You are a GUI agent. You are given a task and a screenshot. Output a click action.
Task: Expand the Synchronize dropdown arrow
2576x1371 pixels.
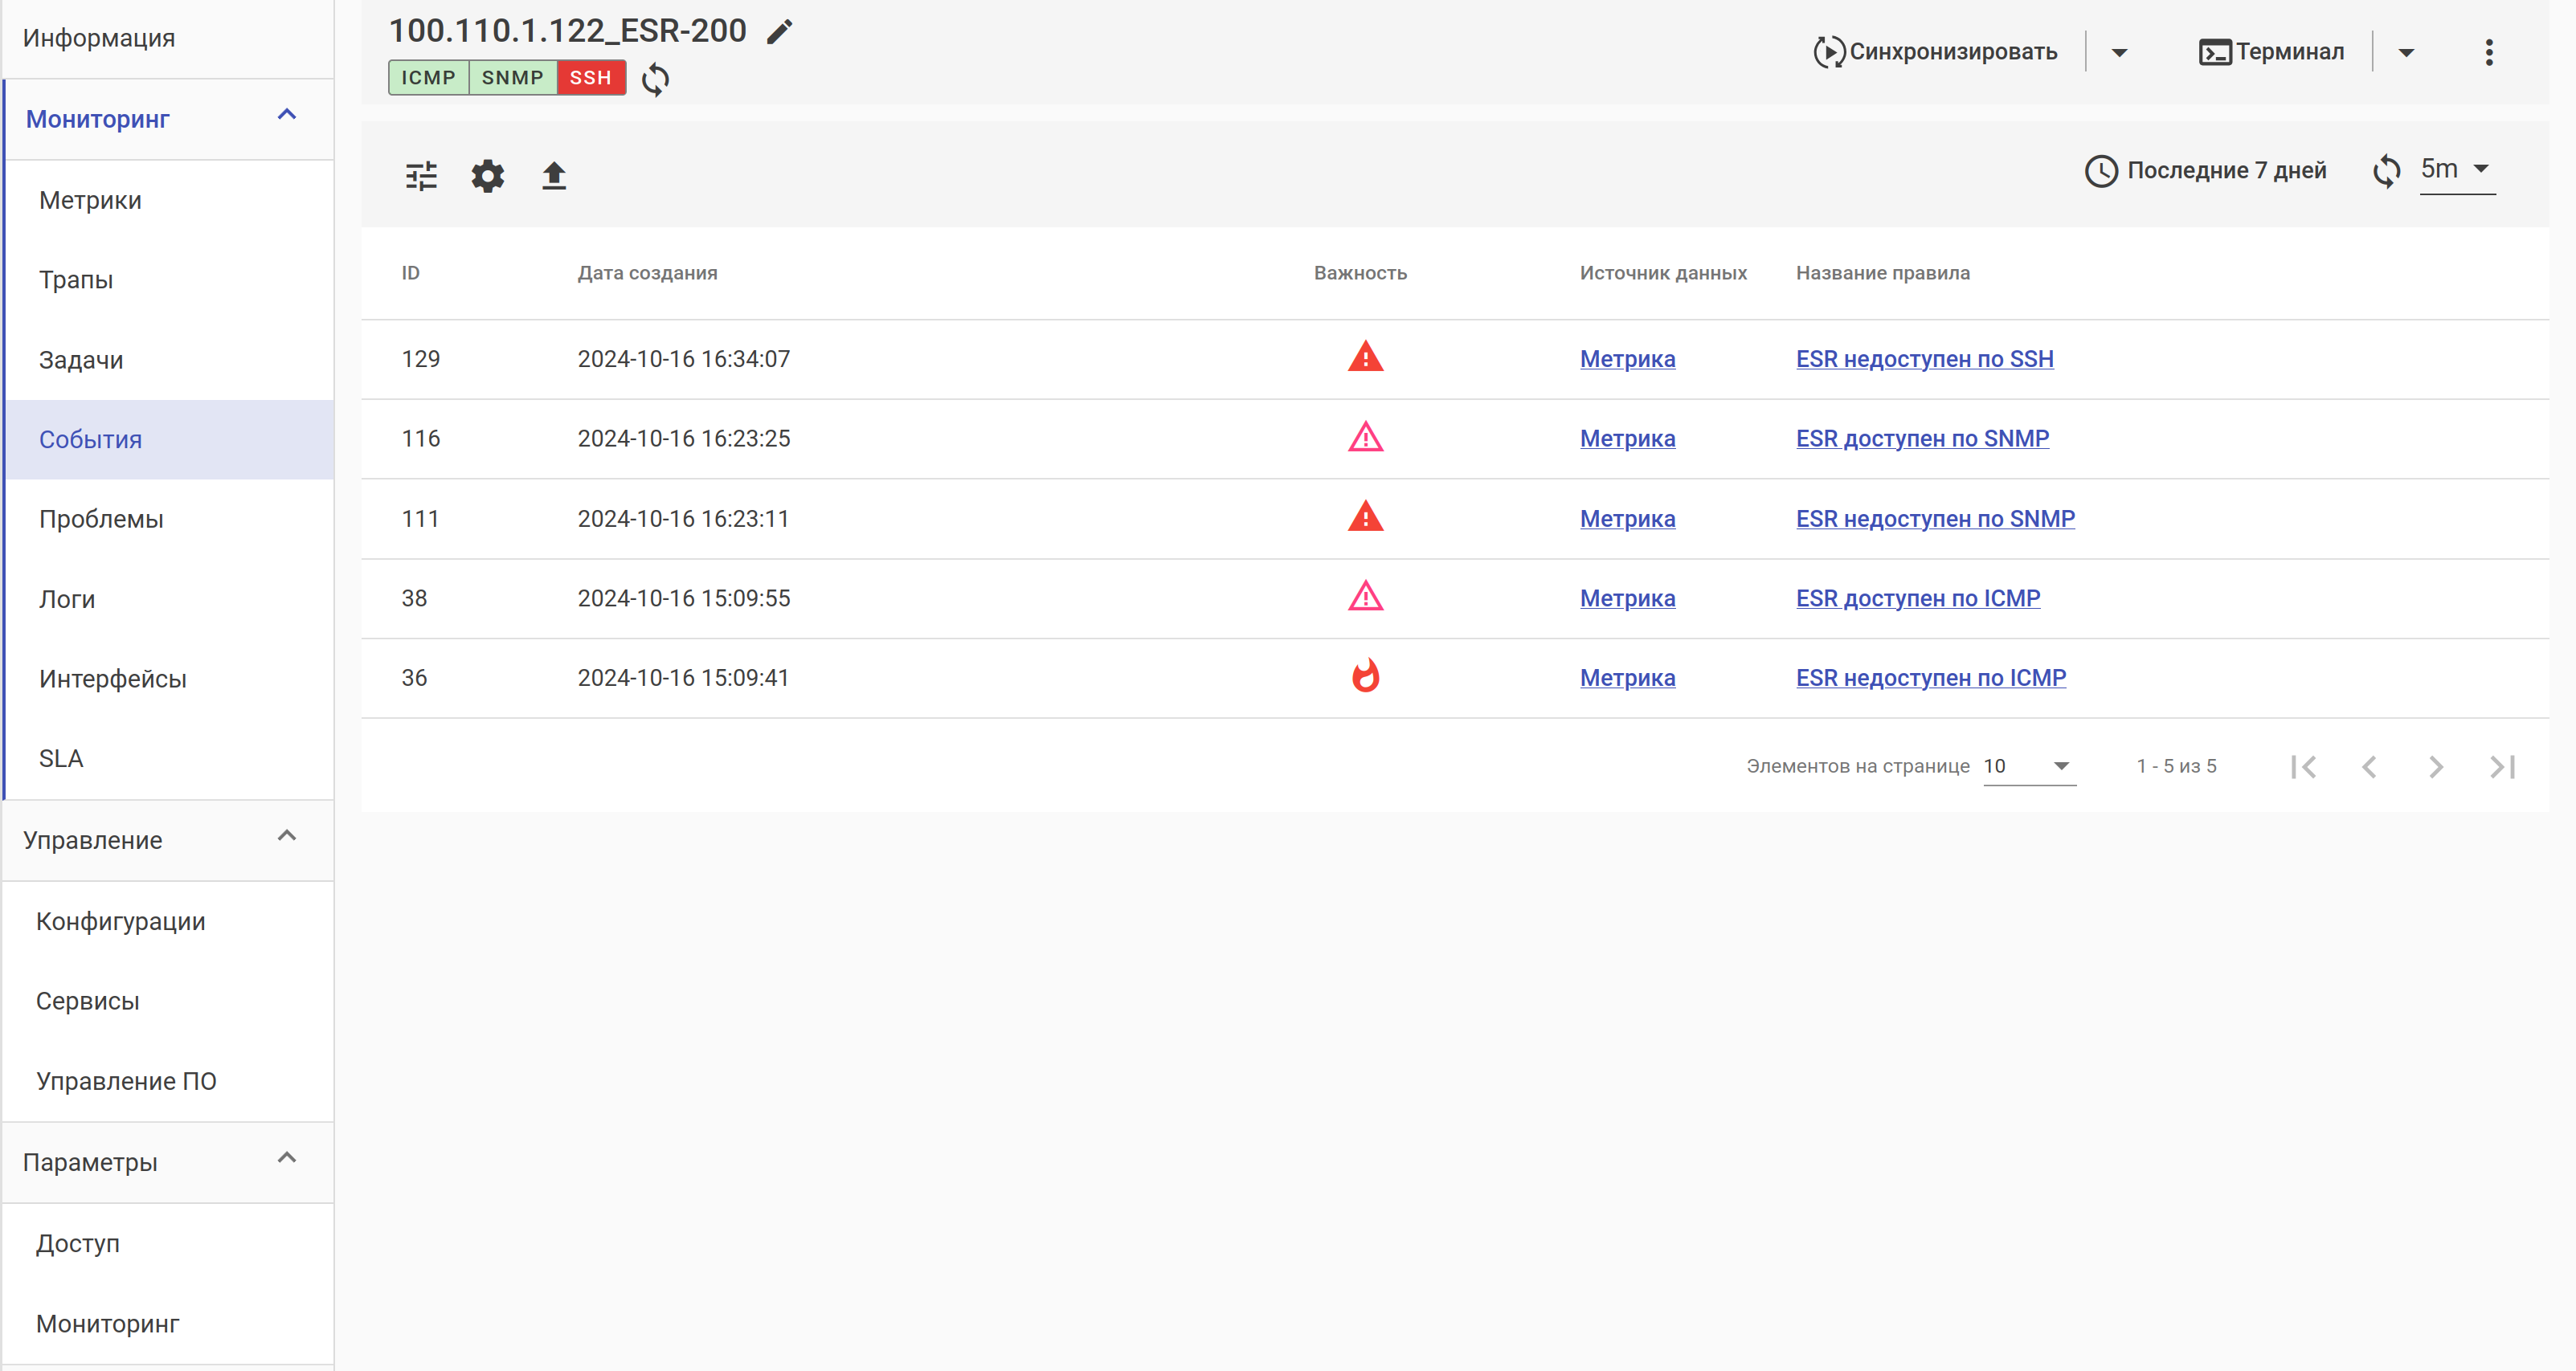(x=2119, y=52)
